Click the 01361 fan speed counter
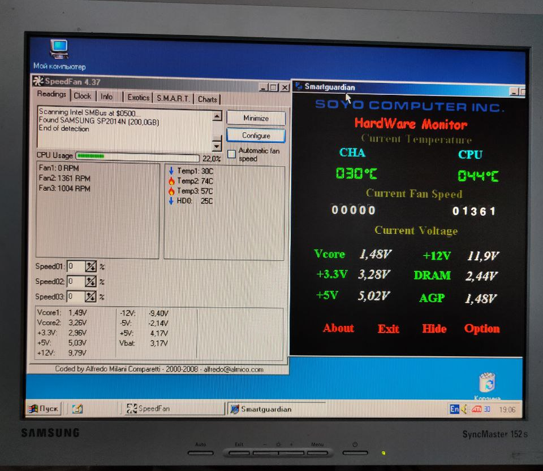Viewport: 543px width, 471px height. pyautogui.click(x=474, y=211)
